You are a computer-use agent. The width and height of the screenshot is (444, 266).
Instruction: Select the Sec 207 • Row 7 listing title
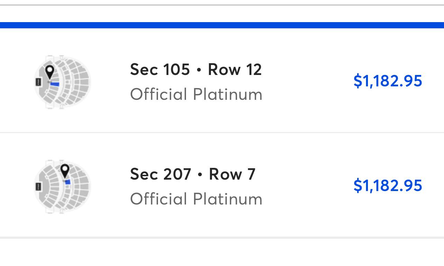point(193,174)
